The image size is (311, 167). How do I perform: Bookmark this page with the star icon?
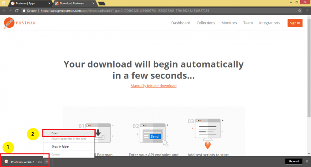click(299, 11)
